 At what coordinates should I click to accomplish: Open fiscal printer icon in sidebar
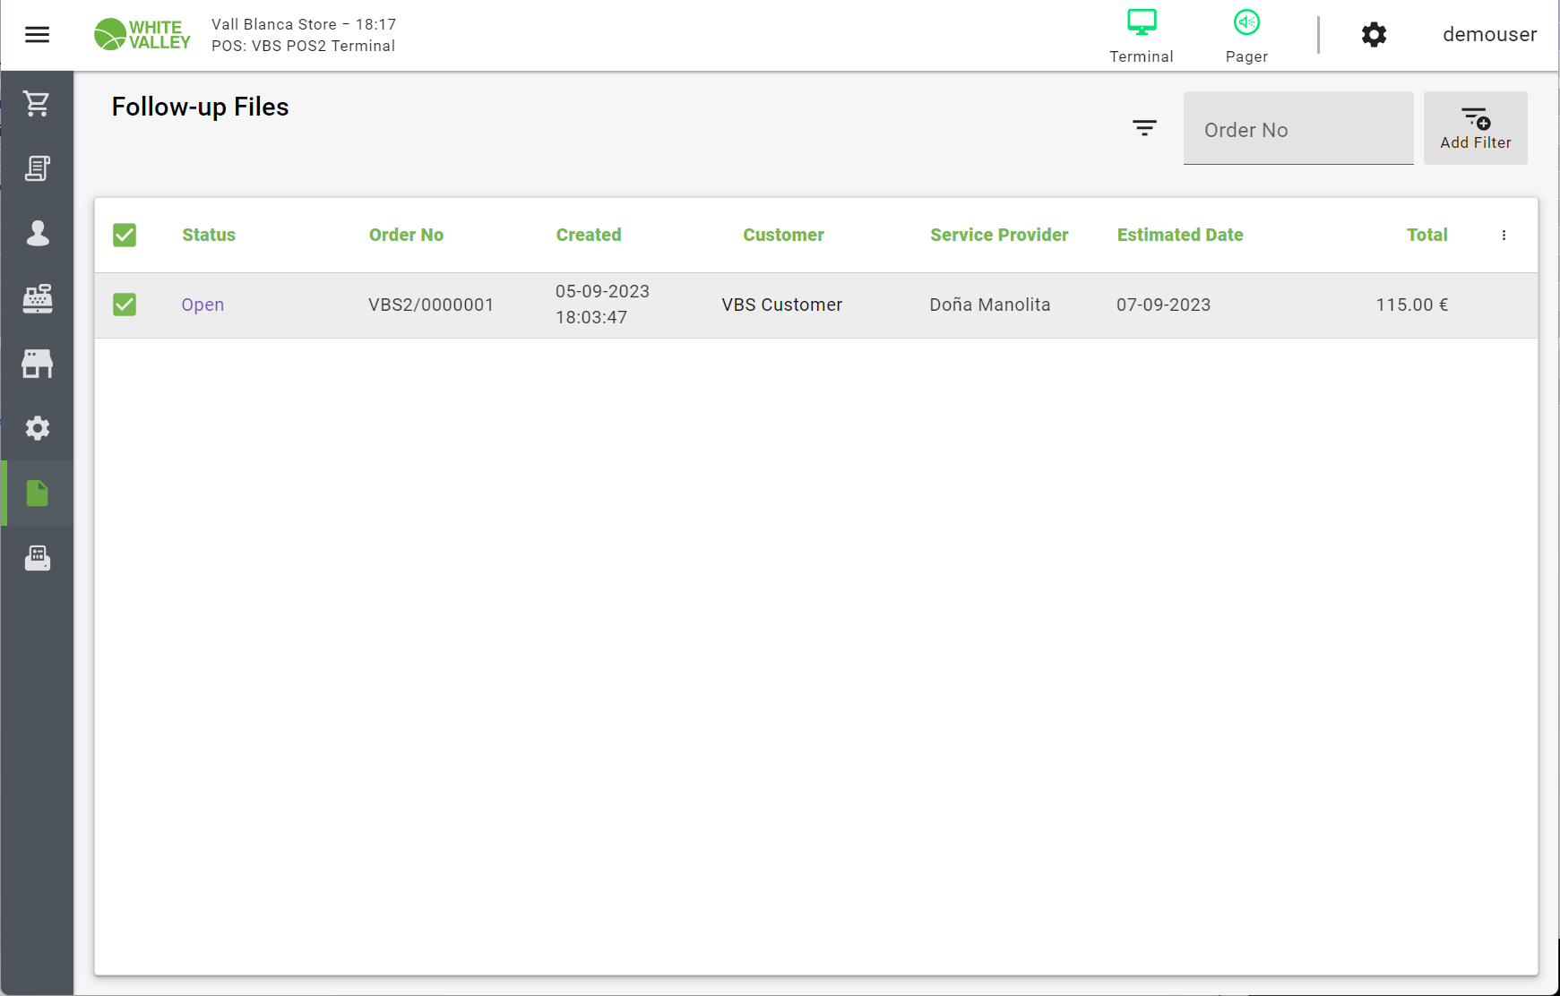click(x=37, y=558)
